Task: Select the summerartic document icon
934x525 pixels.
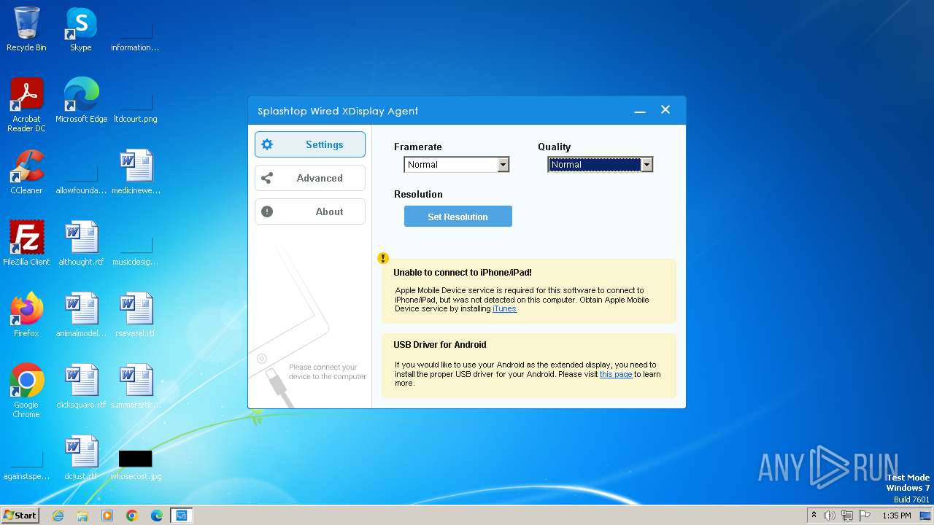Action: (136, 386)
